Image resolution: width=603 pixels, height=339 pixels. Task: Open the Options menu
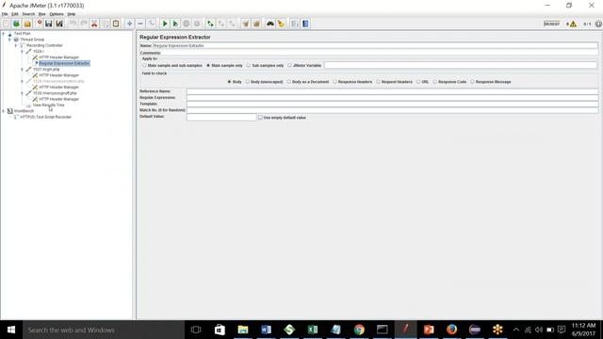point(57,14)
